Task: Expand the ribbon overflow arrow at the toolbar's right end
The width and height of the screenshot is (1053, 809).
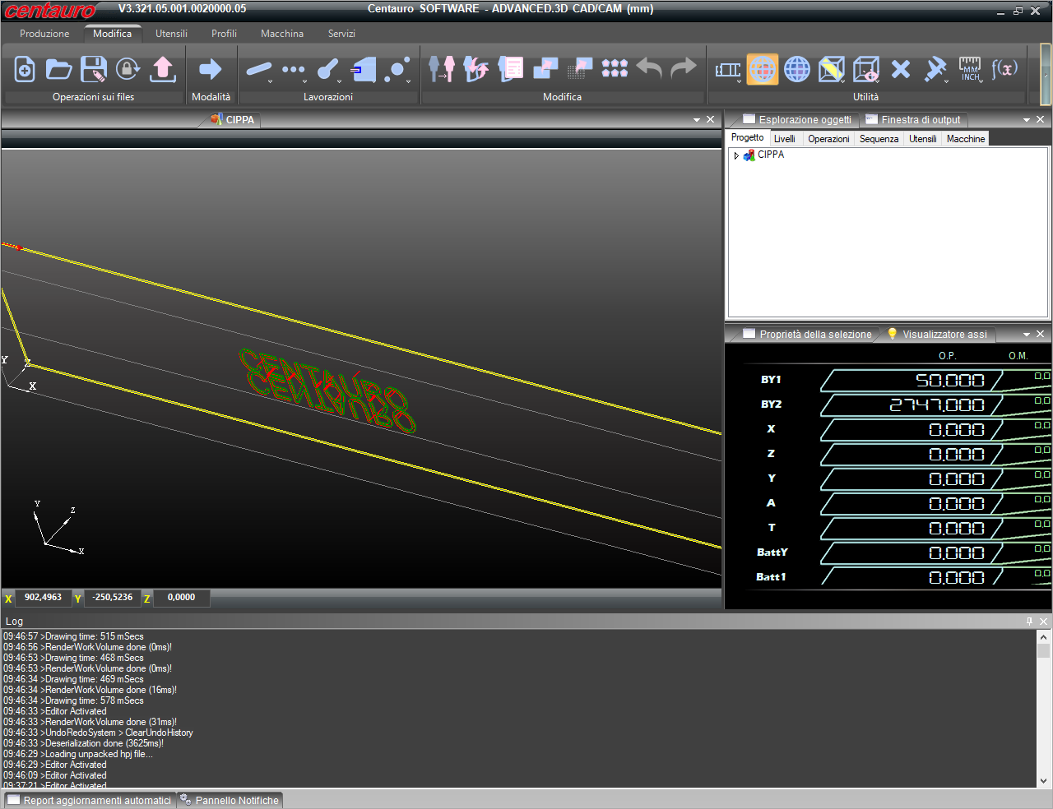Action: (1046, 74)
